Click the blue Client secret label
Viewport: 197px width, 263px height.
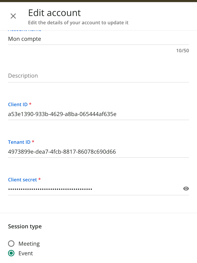coord(22,180)
